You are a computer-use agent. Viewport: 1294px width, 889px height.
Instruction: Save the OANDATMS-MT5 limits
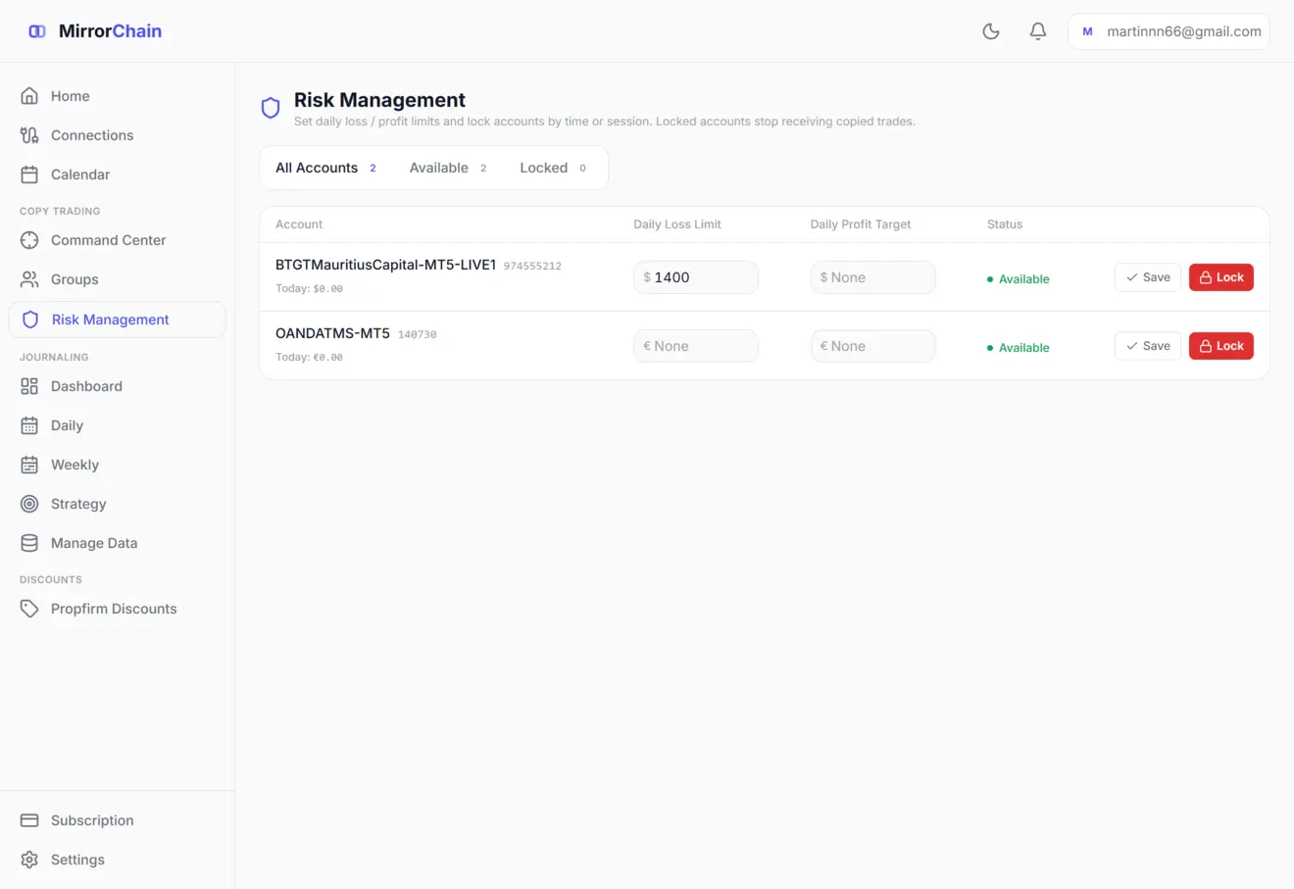click(x=1148, y=346)
